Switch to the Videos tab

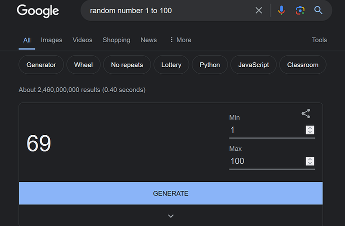click(82, 40)
